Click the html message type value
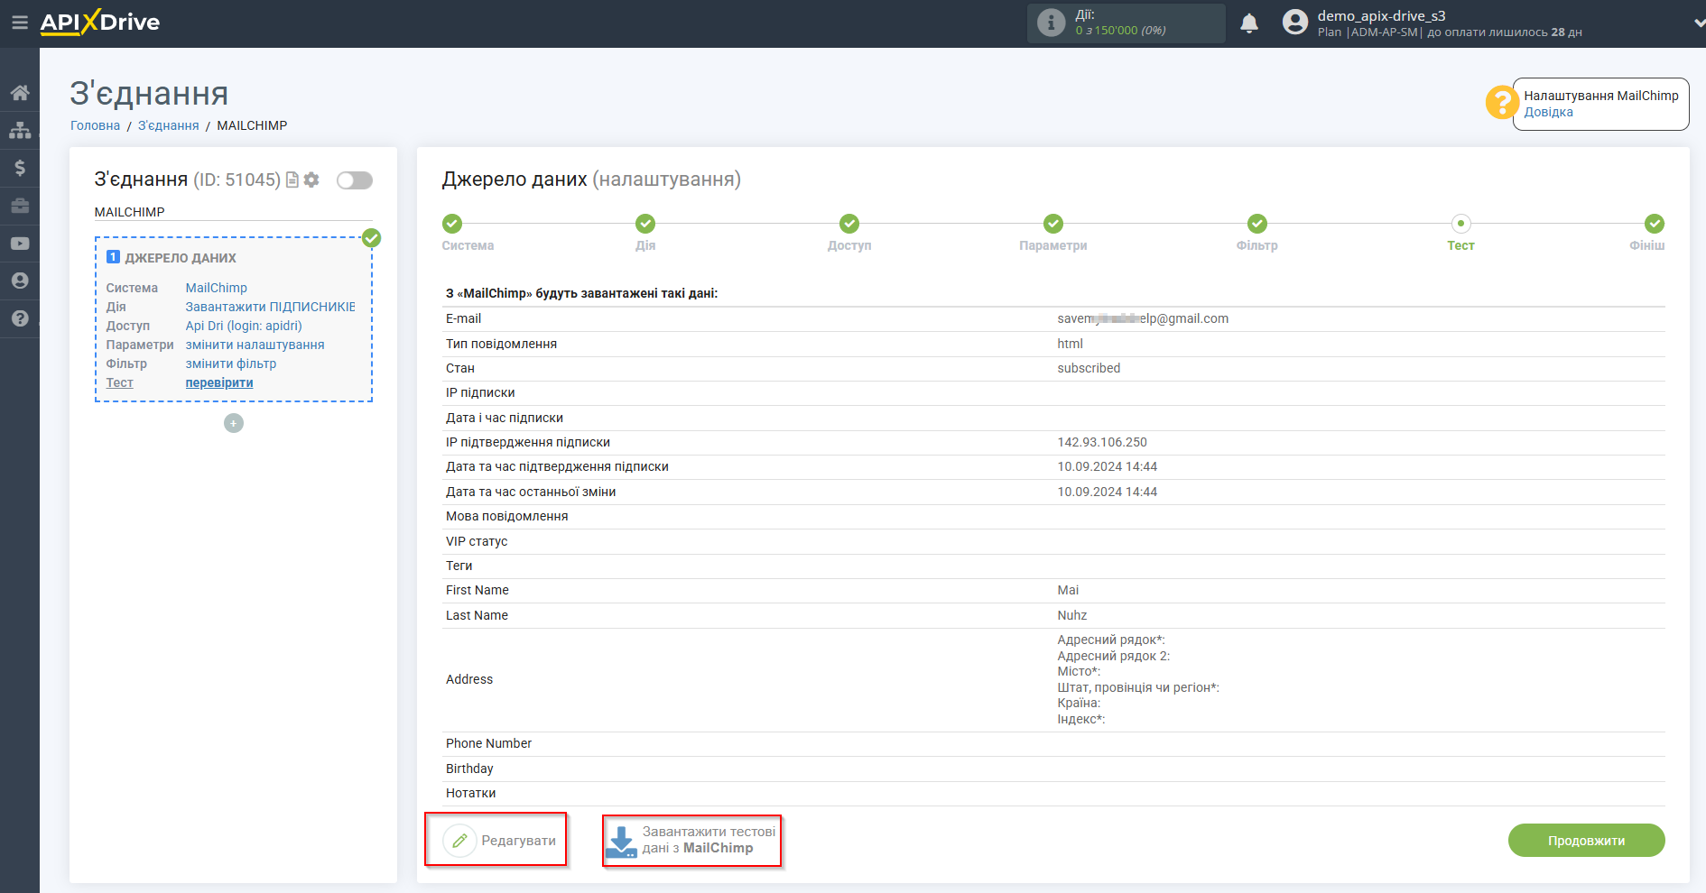This screenshot has width=1706, height=893. 1070,344
